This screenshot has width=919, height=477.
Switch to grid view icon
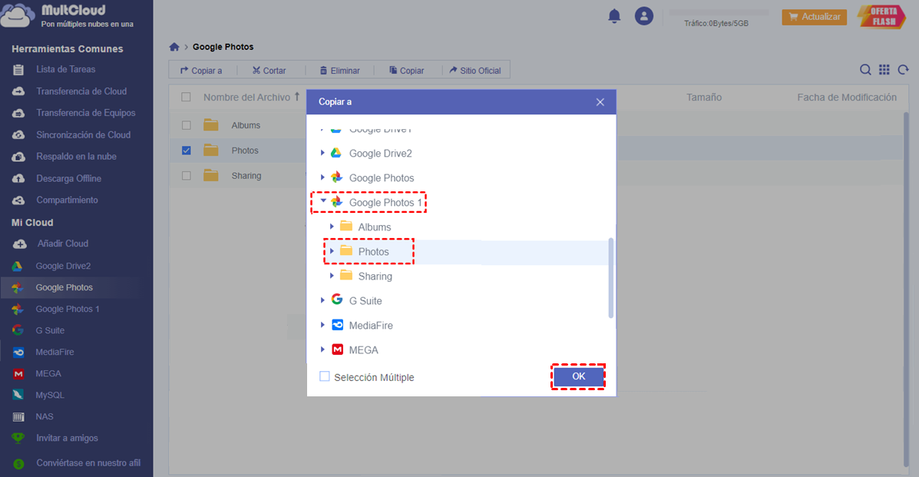click(884, 70)
